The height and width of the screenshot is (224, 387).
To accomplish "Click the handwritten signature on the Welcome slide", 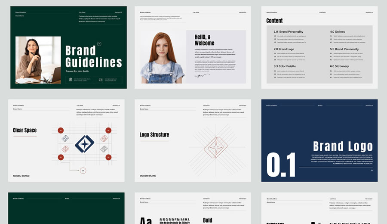I will [x=202, y=75].
